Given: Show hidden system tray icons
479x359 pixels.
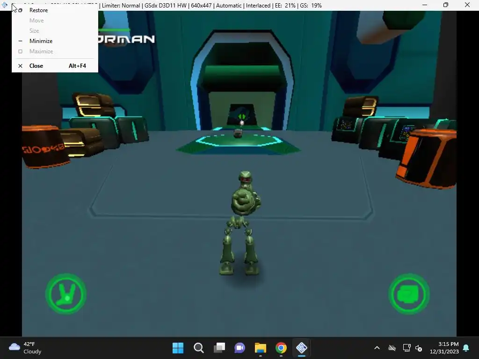Looking at the screenshot, I should click(377, 348).
